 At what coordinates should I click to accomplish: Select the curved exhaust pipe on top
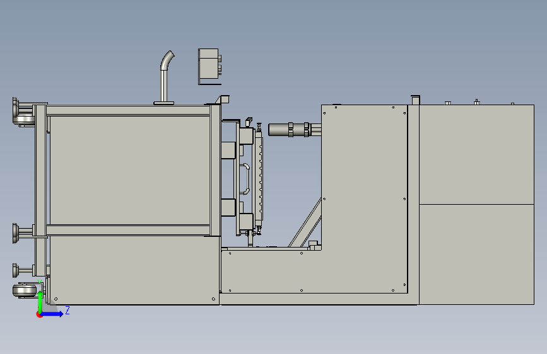point(165,77)
